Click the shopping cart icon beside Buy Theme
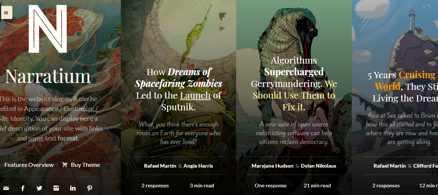 click(65, 165)
